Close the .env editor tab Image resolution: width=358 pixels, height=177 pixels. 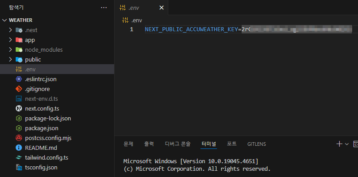click(162, 8)
